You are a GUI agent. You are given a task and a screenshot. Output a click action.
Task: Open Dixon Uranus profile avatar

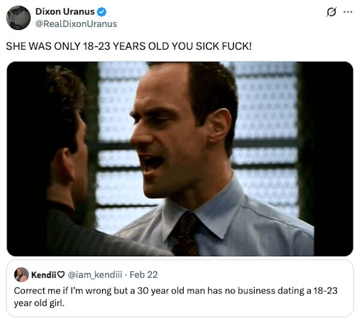(19, 18)
